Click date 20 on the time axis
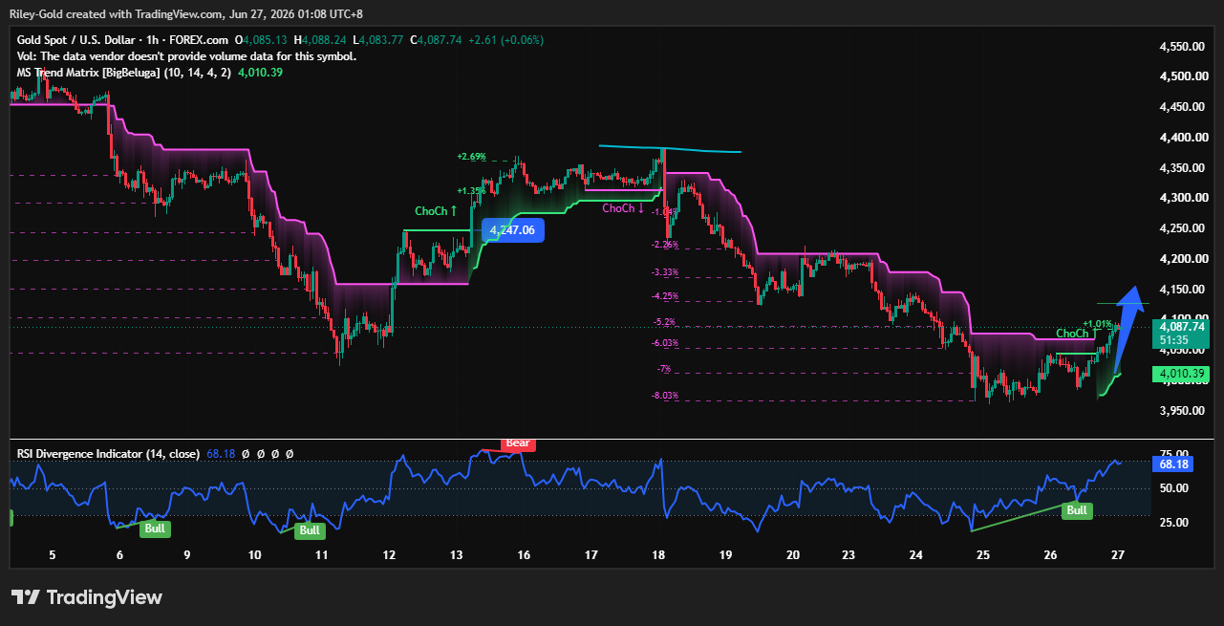Viewport: 1224px width, 626px height. (x=792, y=555)
